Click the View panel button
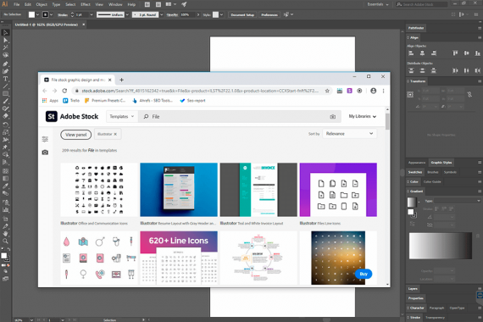This screenshot has width=483, height=322. tap(75, 135)
